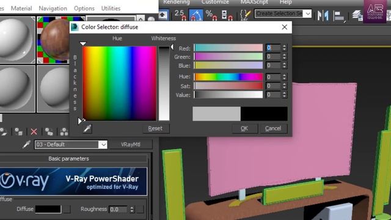Click the Red channel slider

(x=228, y=48)
